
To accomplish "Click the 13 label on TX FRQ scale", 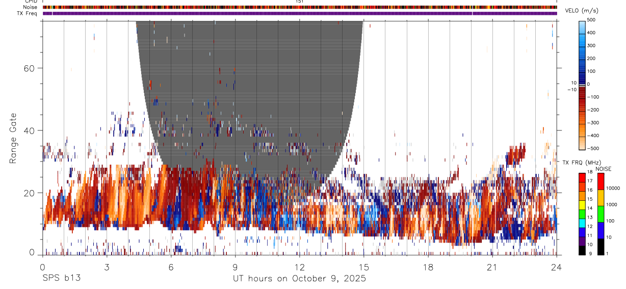I will (x=590, y=218).
